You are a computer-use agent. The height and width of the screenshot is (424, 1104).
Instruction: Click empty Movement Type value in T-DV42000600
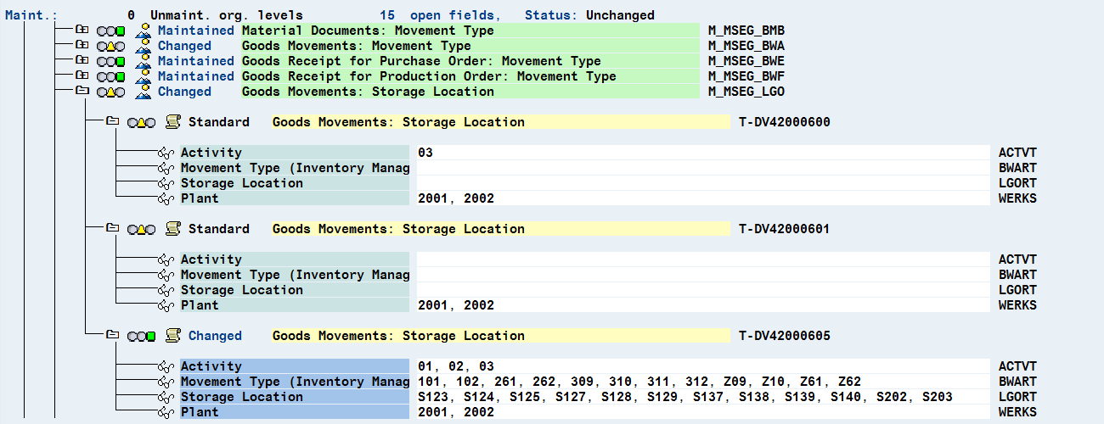pos(703,168)
